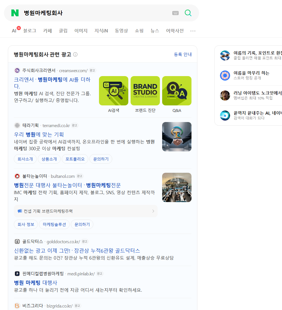The width and height of the screenshot is (282, 310).
Task: Click the 광고 badge next to golddoctors.co.kr
Action: point(85,242)
